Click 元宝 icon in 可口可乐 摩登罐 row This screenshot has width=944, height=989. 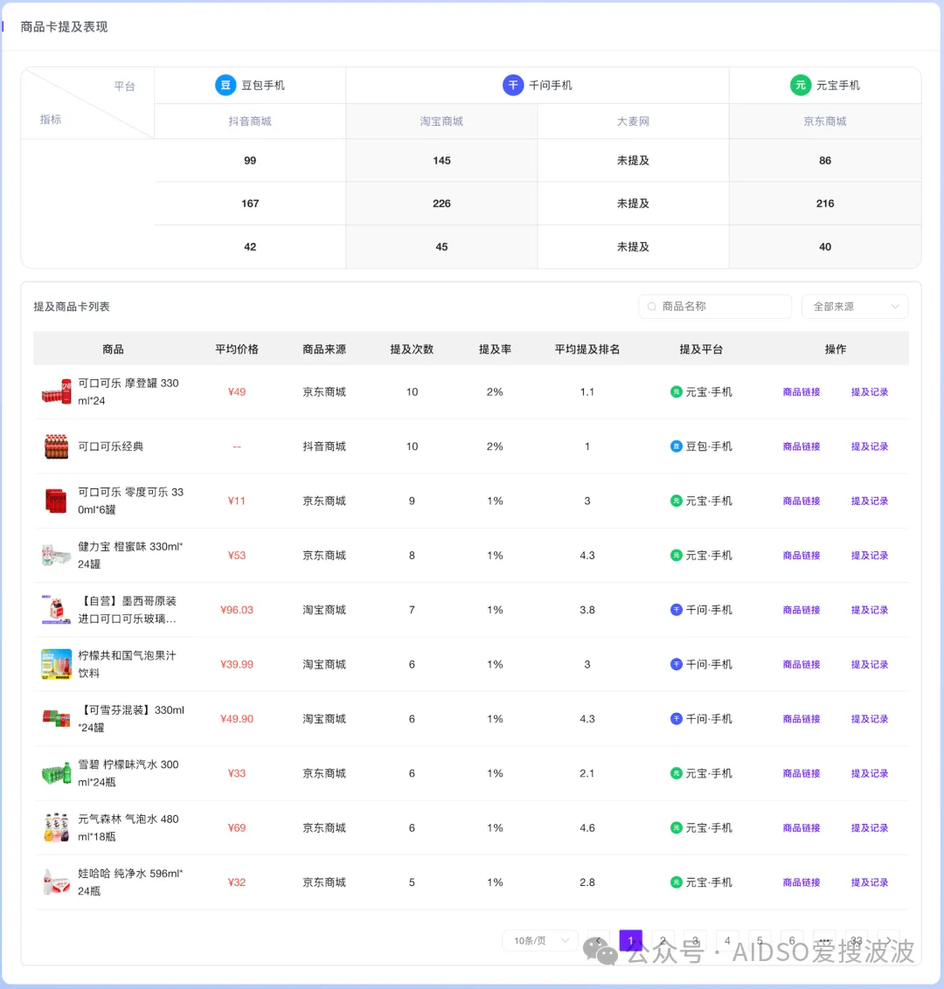676,391
